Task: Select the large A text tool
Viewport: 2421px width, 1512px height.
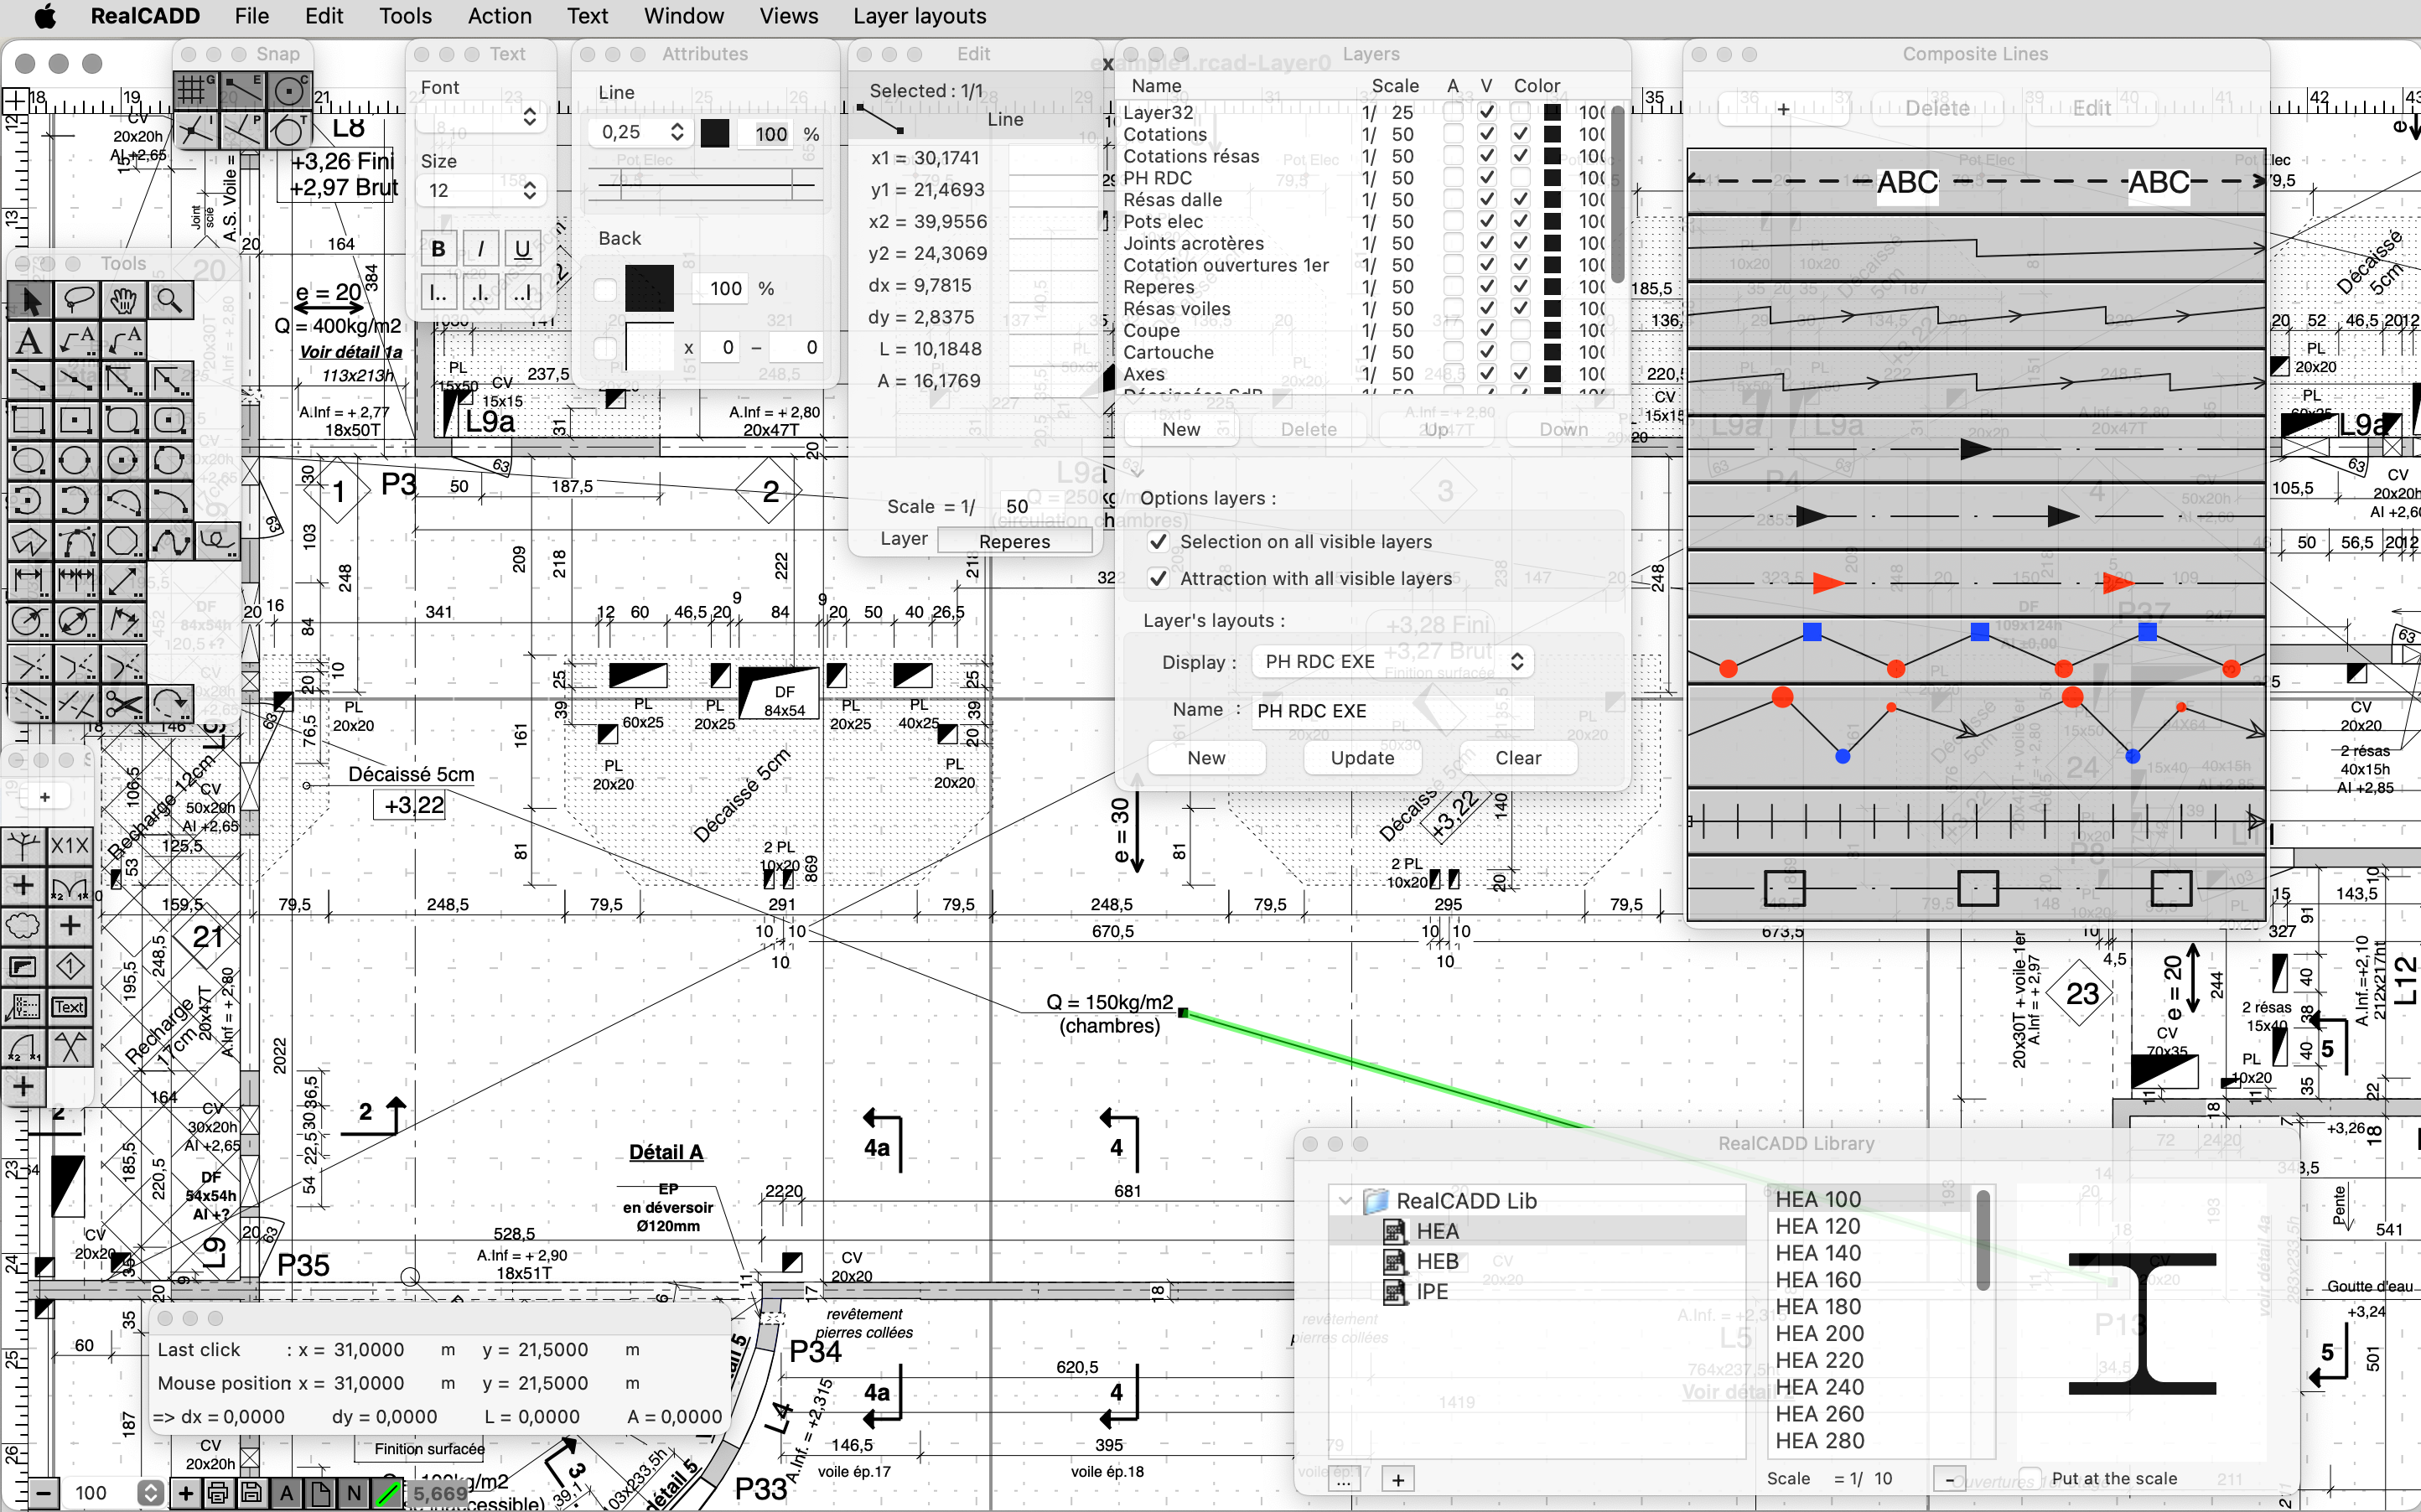Action: click(x=29, y=341)
